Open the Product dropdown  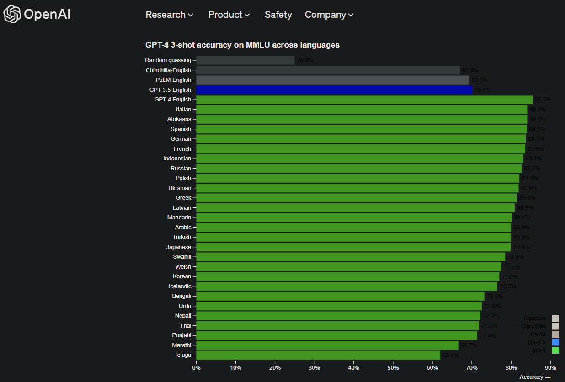tap(229, 15)
